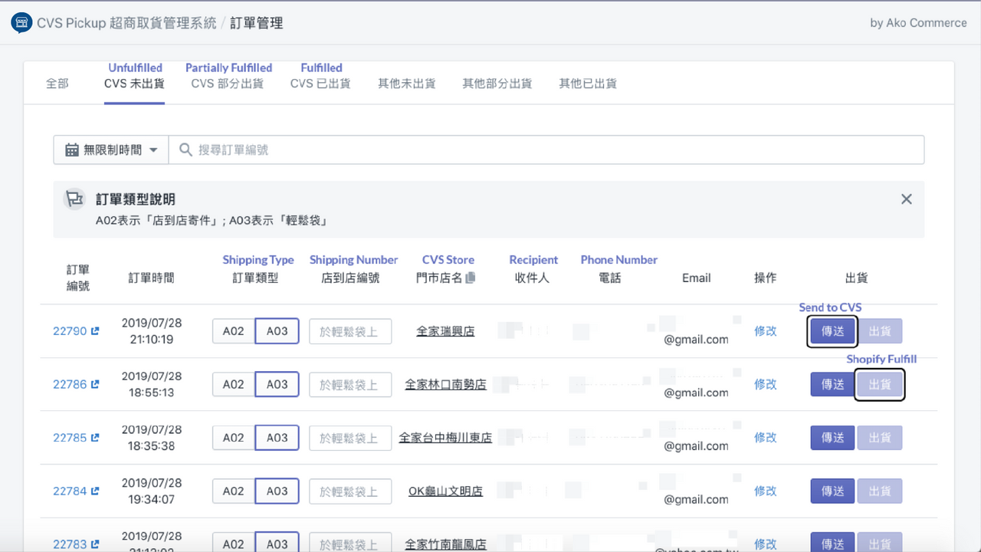Switch to the 其他未出貨 tab

point(406,84)
